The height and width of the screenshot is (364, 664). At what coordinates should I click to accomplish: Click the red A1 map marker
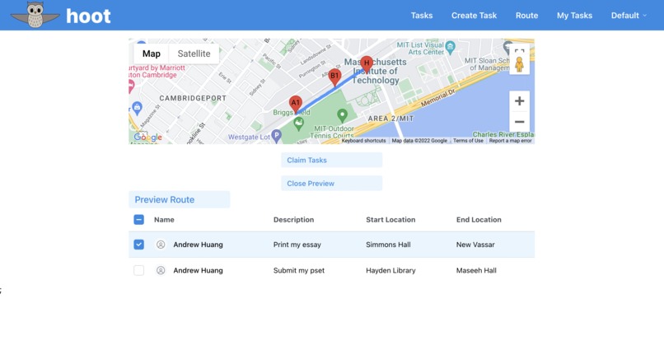[x=296, y=104]
